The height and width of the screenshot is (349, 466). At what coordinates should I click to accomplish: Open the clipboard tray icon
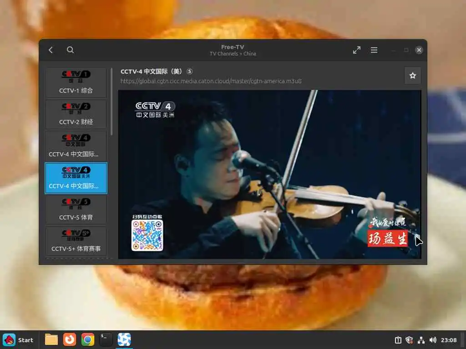[x=398, y=340]
